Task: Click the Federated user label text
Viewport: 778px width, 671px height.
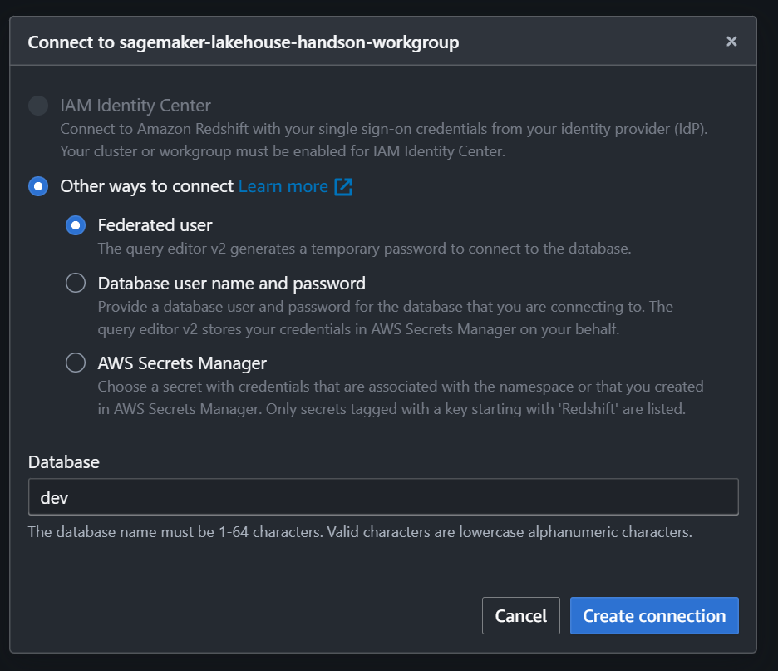Action: pos(155,225)
